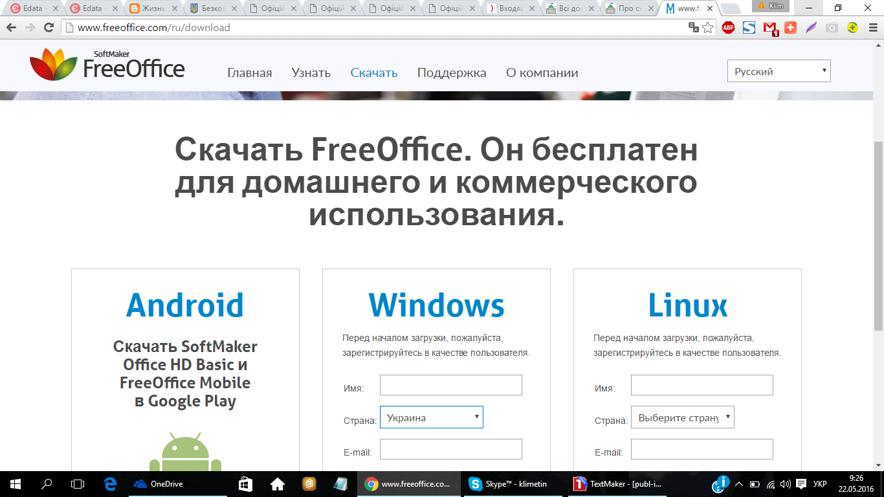The width and height of the screenshot is (884, 497).
Task: Open the Русский language dropdown
Action: (x=779, y=71)
